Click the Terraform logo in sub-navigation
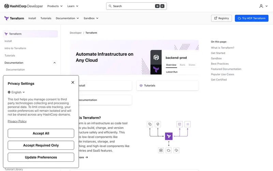 14,18
